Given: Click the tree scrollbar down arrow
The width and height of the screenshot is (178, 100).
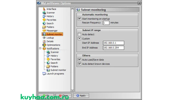Looking at the screenshot, I should [72, 91].
